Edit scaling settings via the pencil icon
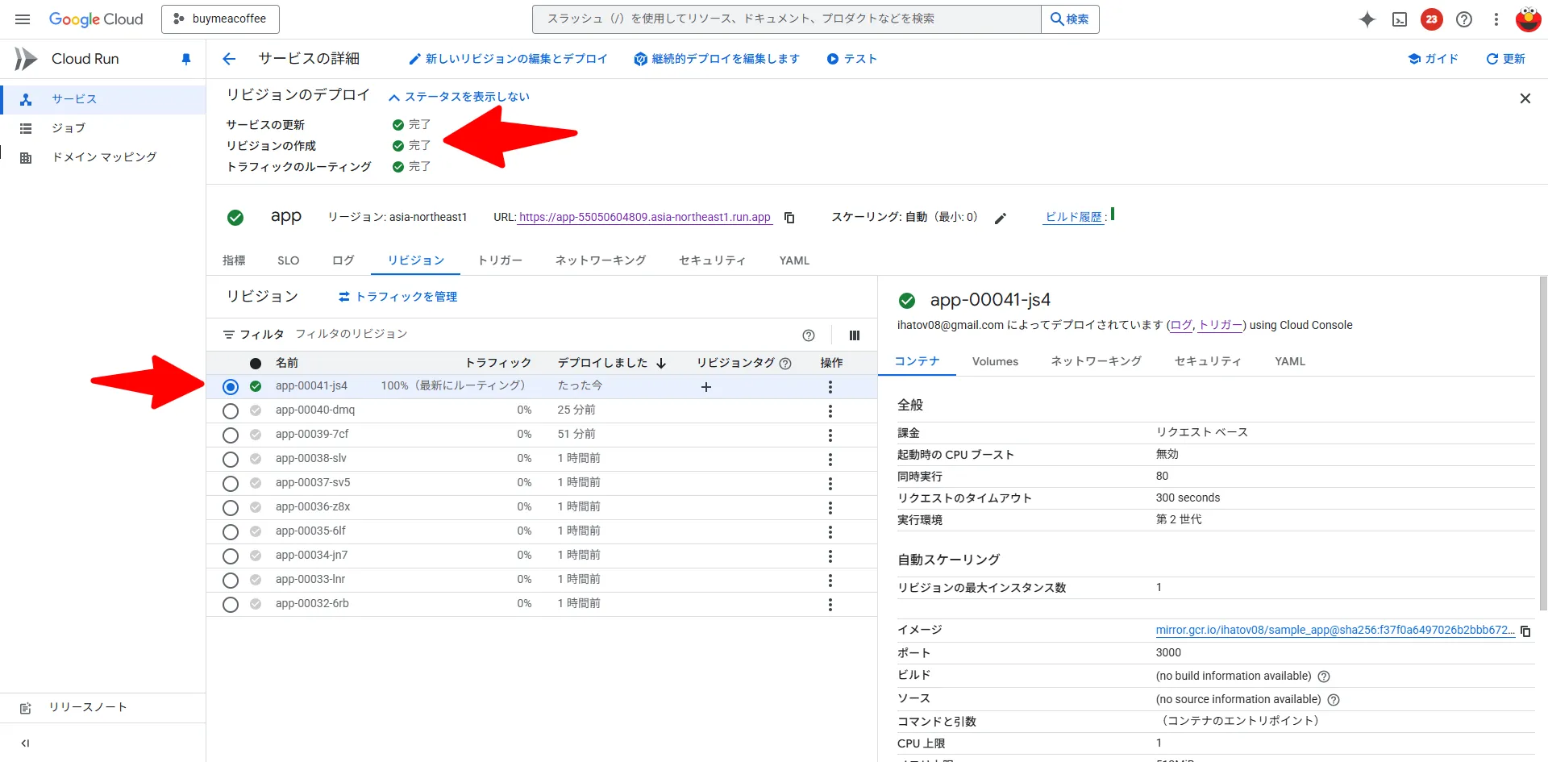Screen dimensions: 1548x762 pos(1000,218)
